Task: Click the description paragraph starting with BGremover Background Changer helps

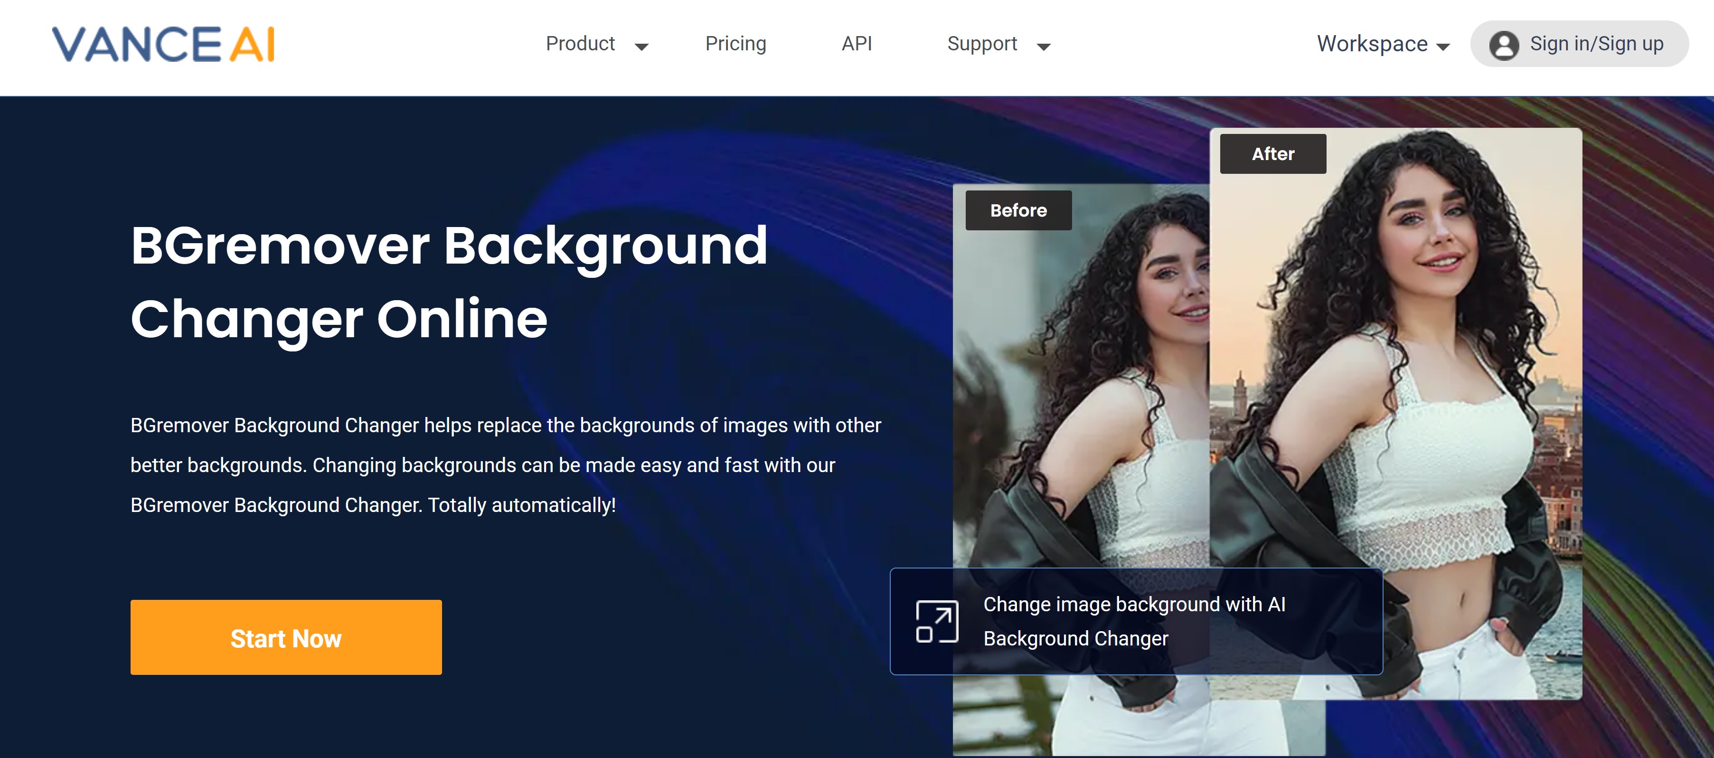Action: click(506, 465)
